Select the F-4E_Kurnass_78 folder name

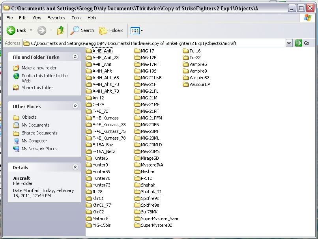point(109,138)
